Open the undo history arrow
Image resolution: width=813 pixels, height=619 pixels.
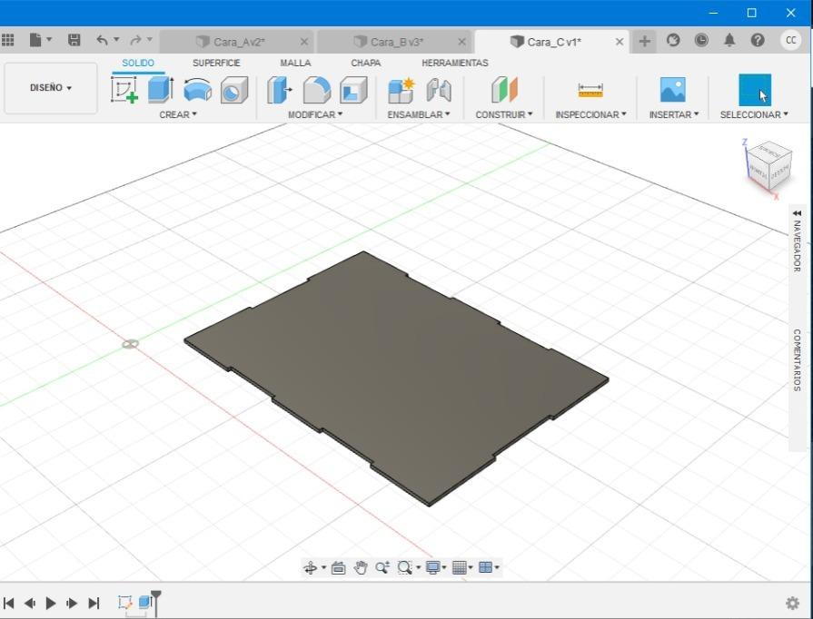pyautogui.click(x=116, y=39)
